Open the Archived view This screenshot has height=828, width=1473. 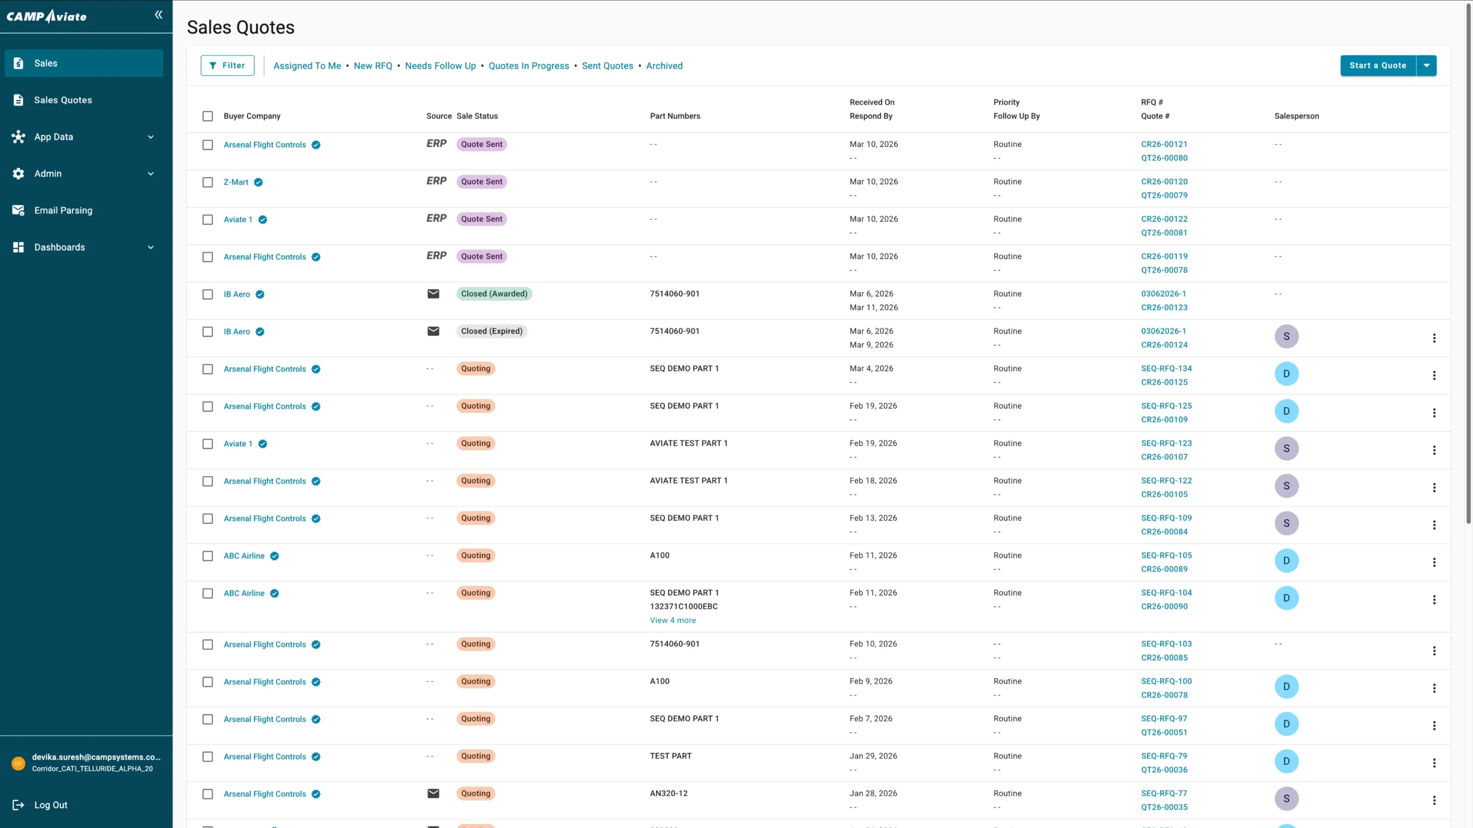[x=664, y=66]
